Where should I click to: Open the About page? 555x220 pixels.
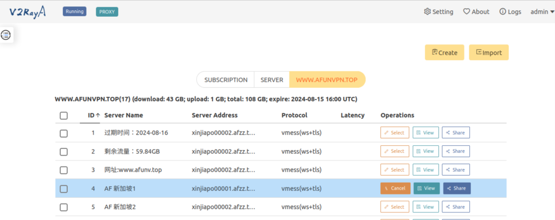476,12
